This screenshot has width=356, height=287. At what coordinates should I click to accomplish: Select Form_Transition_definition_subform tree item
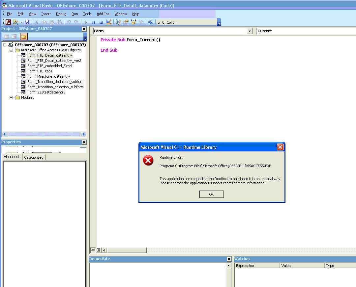tap(56, 82)
